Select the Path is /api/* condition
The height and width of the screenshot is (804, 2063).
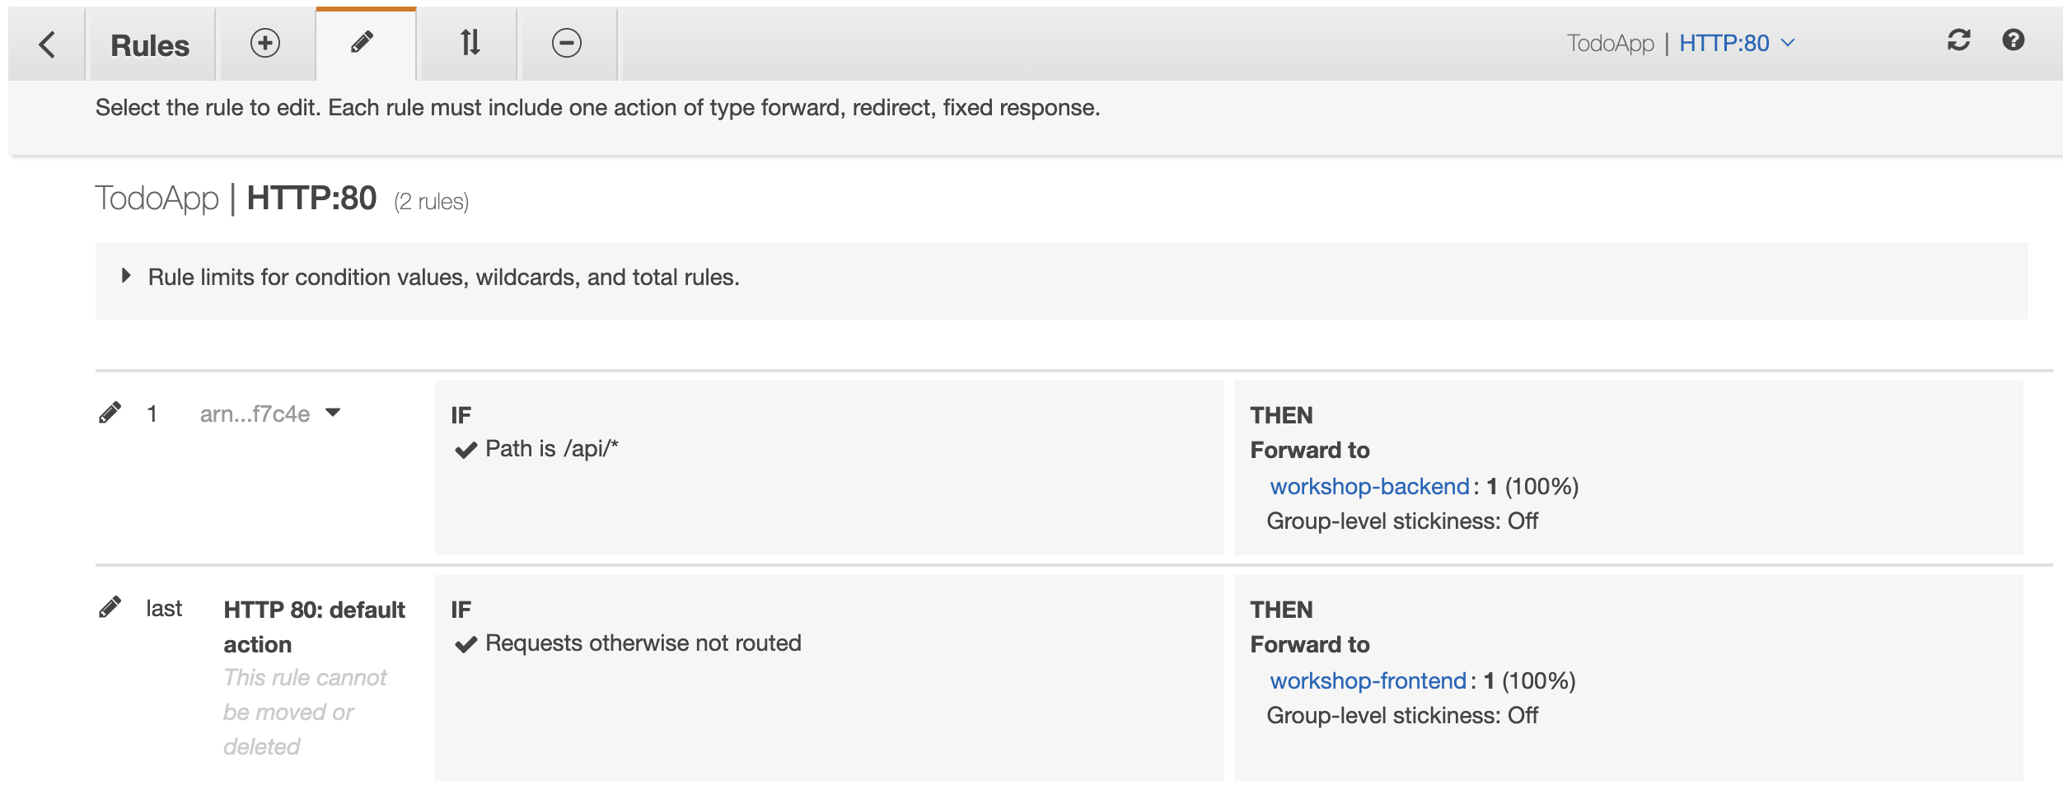point(537,449)
